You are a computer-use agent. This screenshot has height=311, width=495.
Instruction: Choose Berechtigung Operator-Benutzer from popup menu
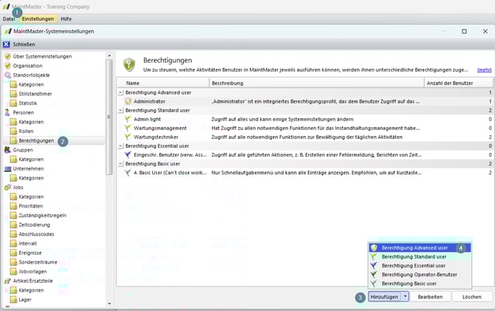(420, 274)
